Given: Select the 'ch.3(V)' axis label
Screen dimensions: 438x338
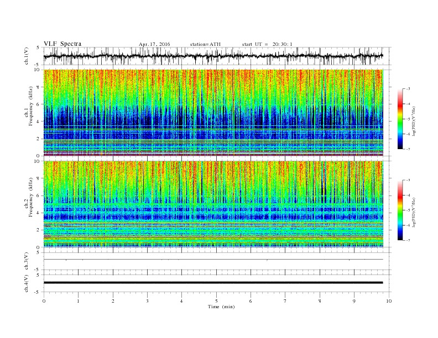Looking at the screenshot, I should pyautogui.click(x=27, y=261).
